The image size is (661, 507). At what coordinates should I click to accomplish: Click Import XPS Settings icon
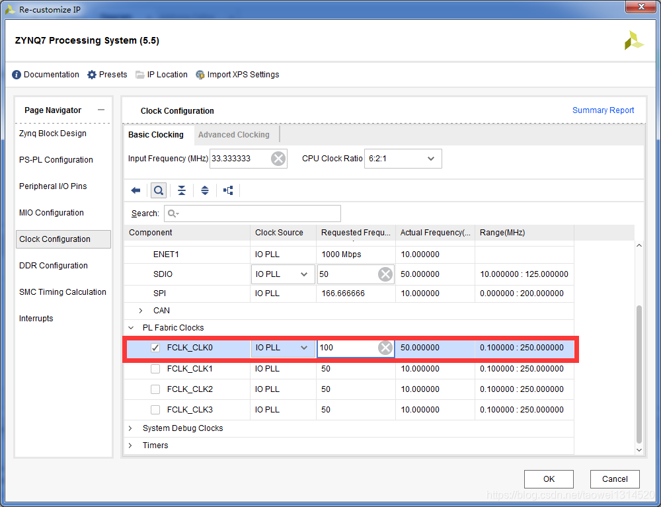coord(200,75)
